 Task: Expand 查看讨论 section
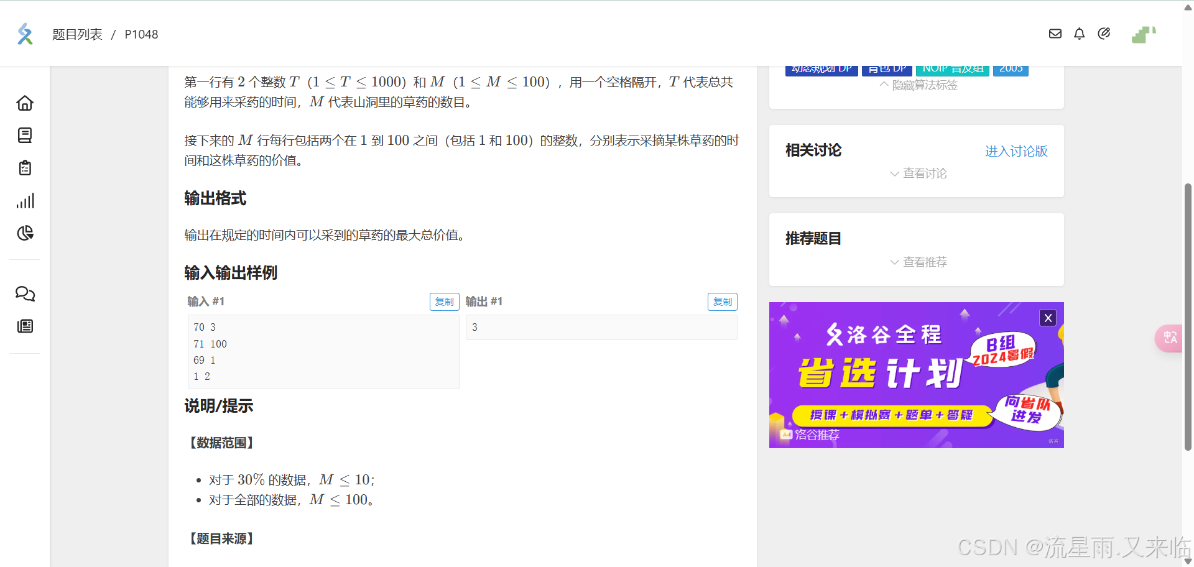pyautogui.click(x=919, y=173)
